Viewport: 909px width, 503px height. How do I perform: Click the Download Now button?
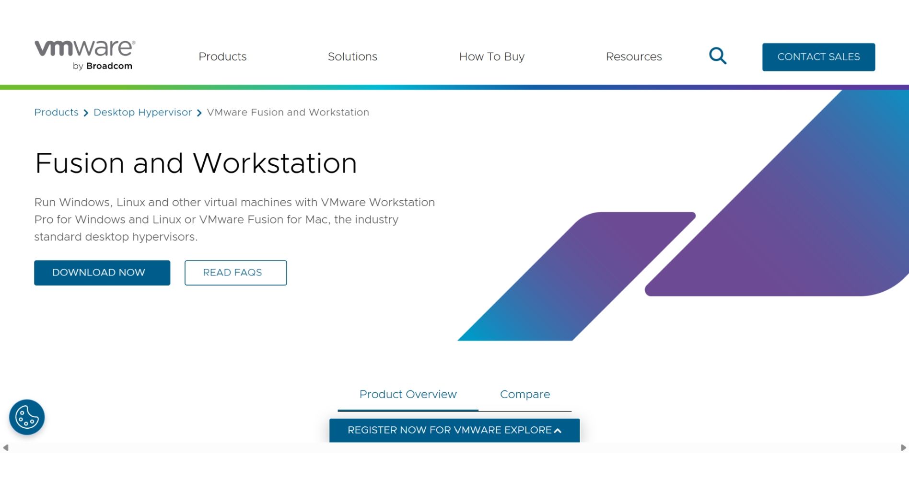pos(102,273)
